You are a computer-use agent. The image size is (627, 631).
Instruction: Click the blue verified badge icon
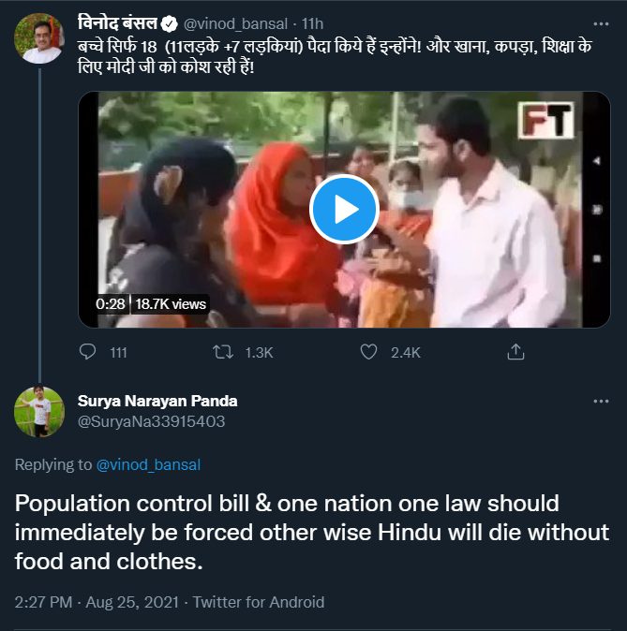tap(170, 24)
